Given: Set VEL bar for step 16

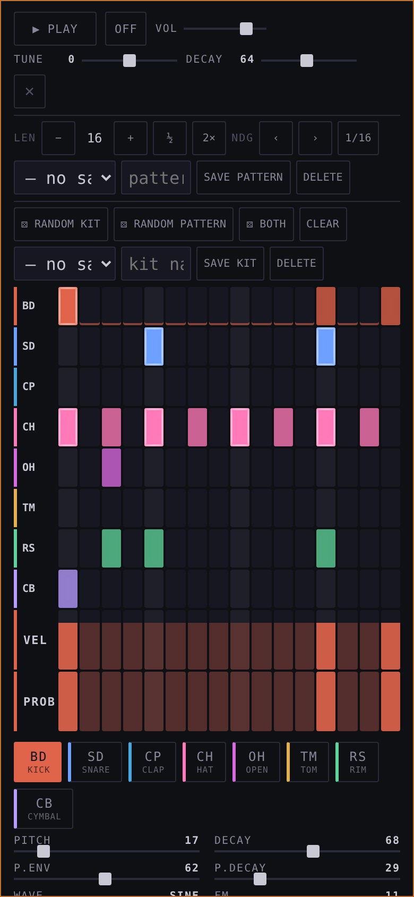Looking at the screenshot, I should pos(391,640).
